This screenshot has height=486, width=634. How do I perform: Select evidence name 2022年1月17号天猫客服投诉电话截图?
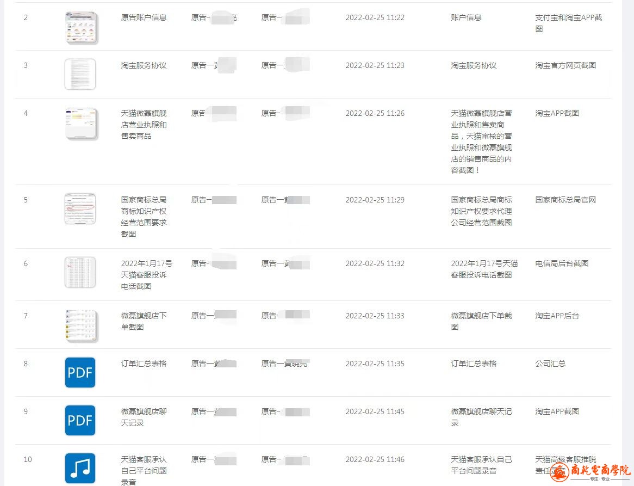coord(146,275)
